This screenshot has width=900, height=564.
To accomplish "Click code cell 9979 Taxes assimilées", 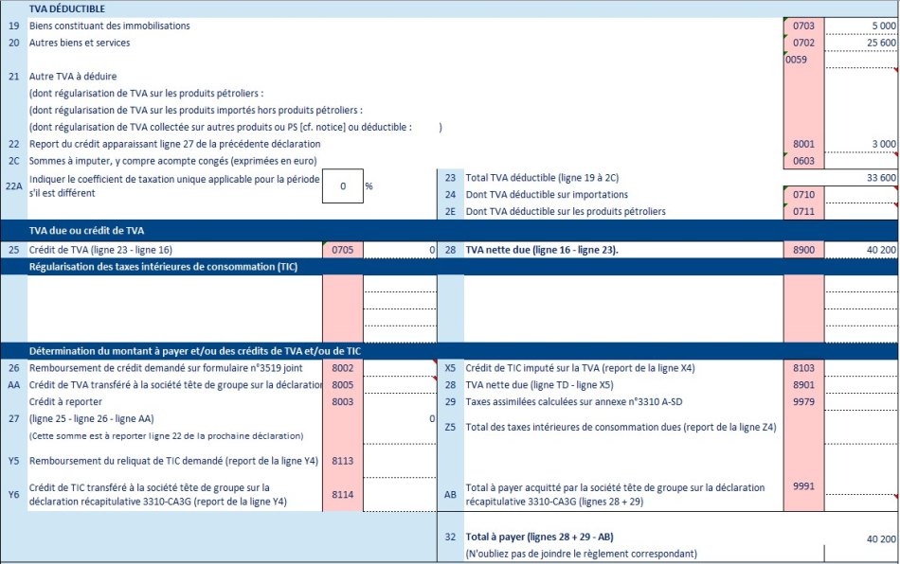I will point(803,401).
